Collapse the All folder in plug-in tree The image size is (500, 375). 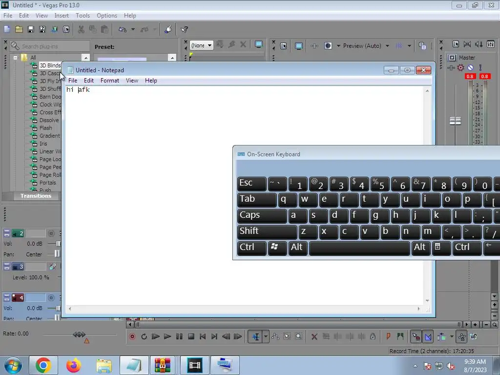[15, 58]
